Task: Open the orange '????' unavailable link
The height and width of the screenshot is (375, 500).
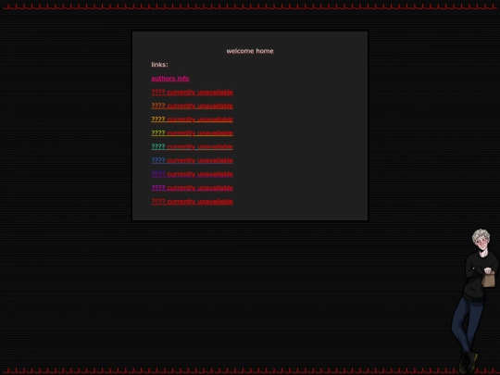Action: [192, 106]
